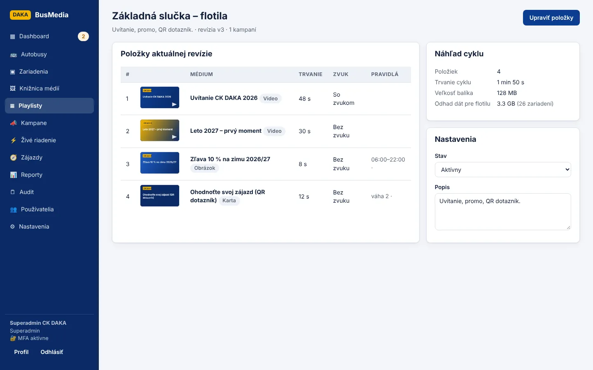Viewport: 593px width, 370px height.
Task: Click the Reporty chart icon
Action: (x=13, y=175)
